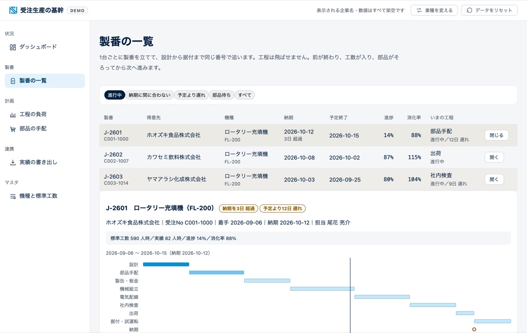Viewport: 527px width, 333px height.
Task: Click データをリセット button
Action: (489, 10)
